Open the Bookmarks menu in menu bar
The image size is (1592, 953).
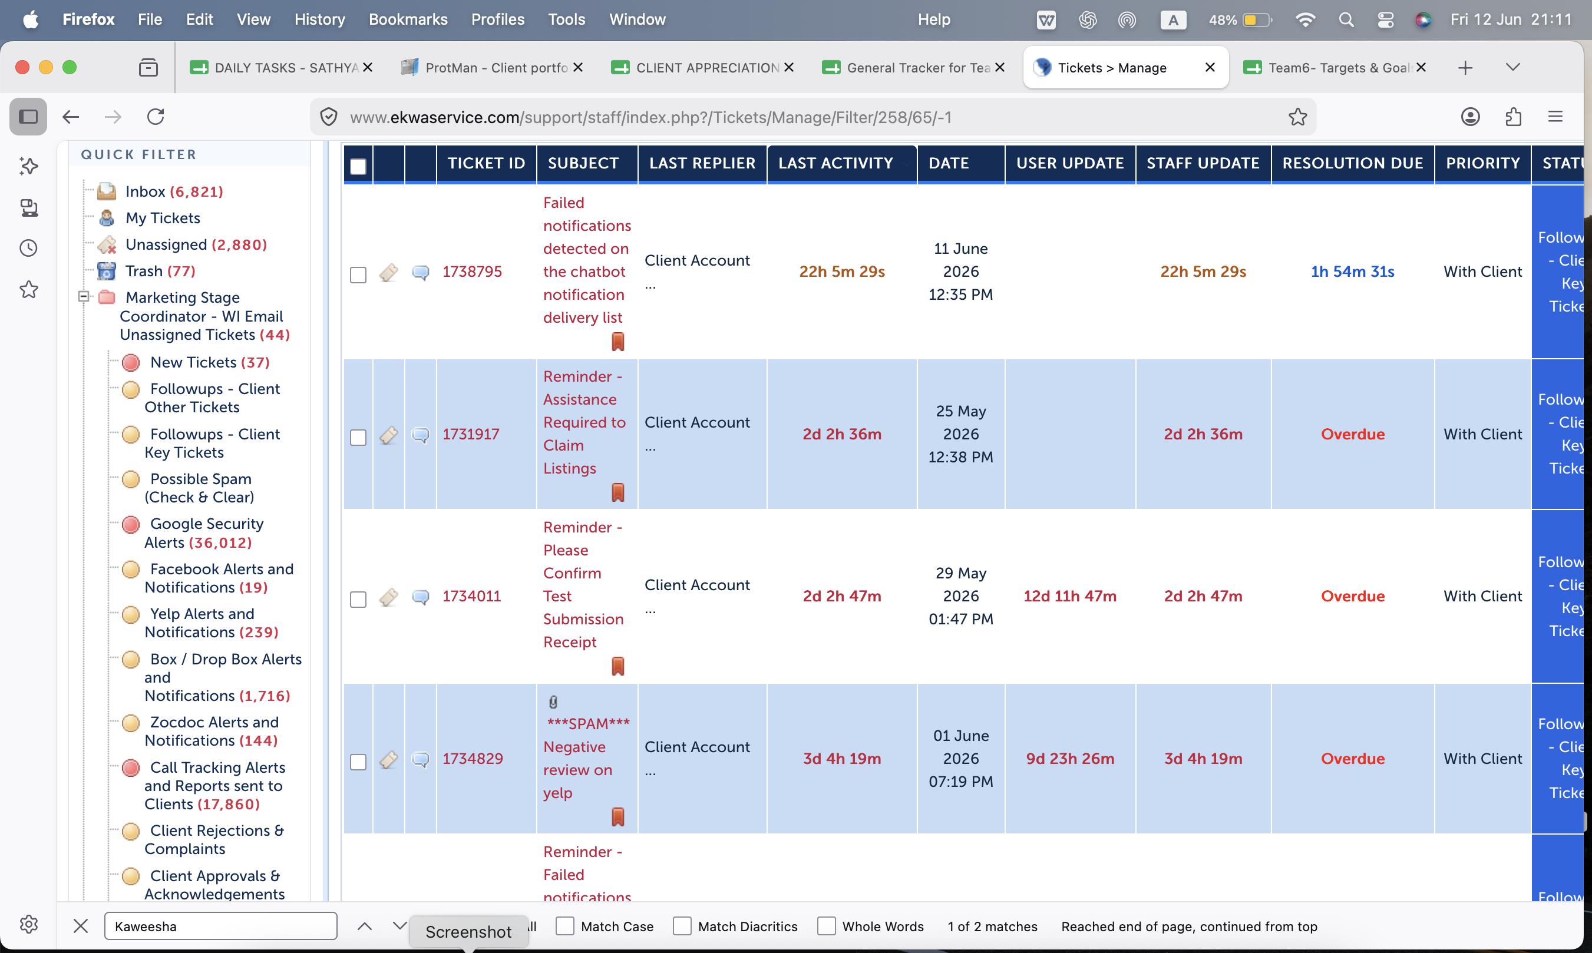(x=408, y=19)
